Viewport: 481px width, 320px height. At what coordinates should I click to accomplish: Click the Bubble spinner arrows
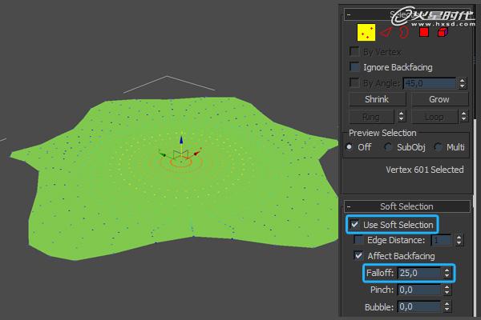[447, 306]
